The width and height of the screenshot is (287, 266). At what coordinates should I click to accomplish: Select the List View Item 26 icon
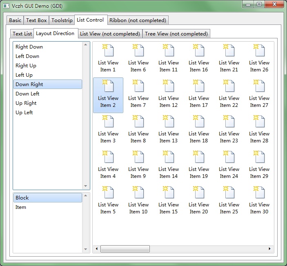[x=259, y=50]
